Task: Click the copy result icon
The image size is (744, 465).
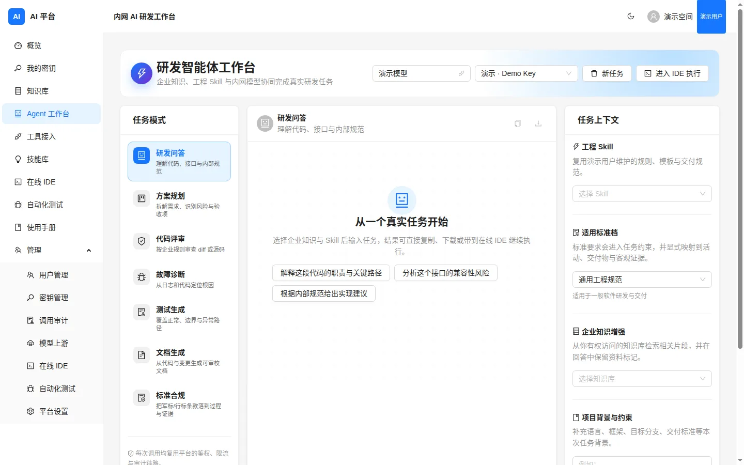Action: tap(518, 123)
